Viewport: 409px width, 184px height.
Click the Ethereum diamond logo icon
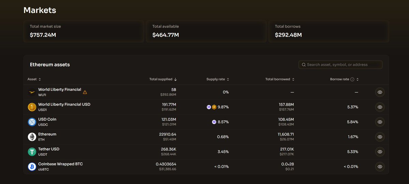[x=32, y=137]
